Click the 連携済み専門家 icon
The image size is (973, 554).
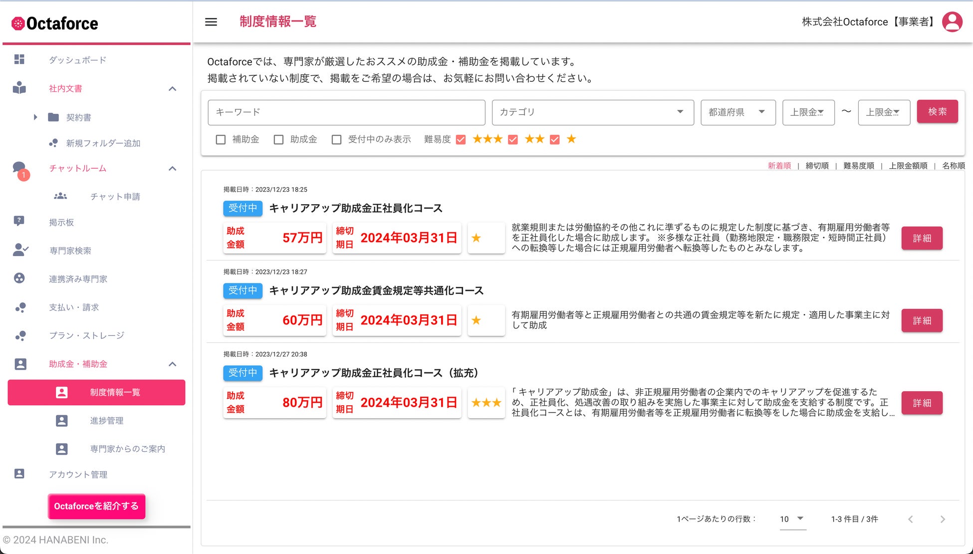click(19, 278)
